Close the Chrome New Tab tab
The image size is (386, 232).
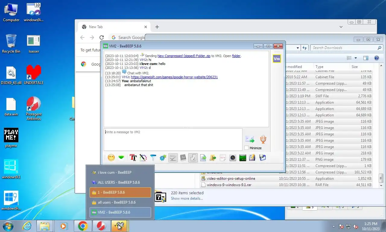pyautogui.click(x=146, y=27)
